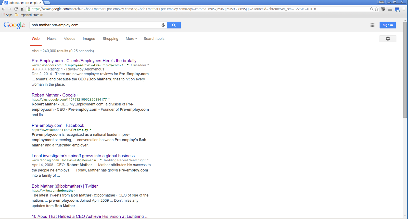Click the page vertical scrollbar thumb
The width and height of the screenshot is (408, 219).
(405, 70)
